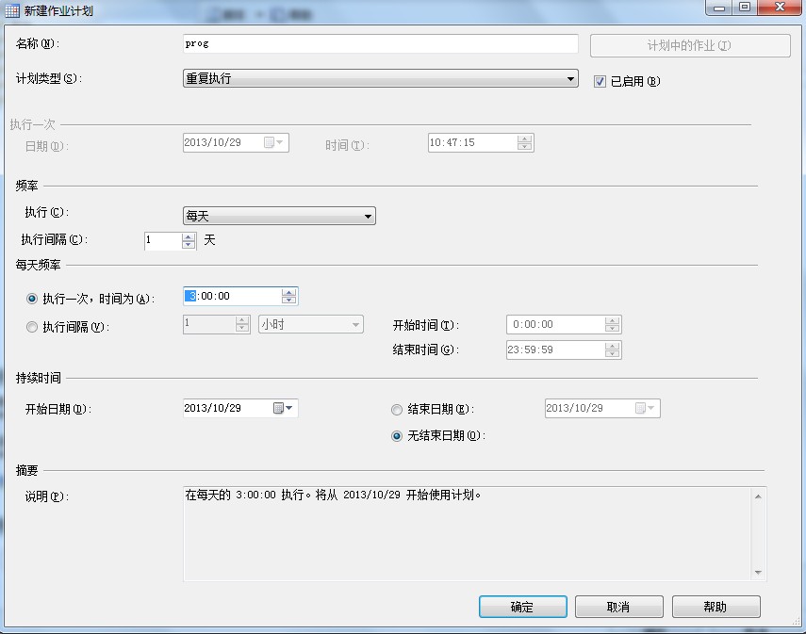The height and width of the screenshot is (634, 806).
Task: Click the 执行间隔 days field showing 1
Action: coord(163,240)
